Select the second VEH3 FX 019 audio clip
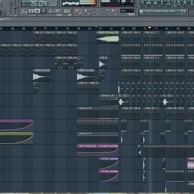The height and width of the screenshot is (194, 194). [86, 75]
